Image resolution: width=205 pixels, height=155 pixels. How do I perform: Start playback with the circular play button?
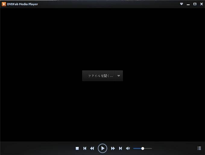coord(102,148)
